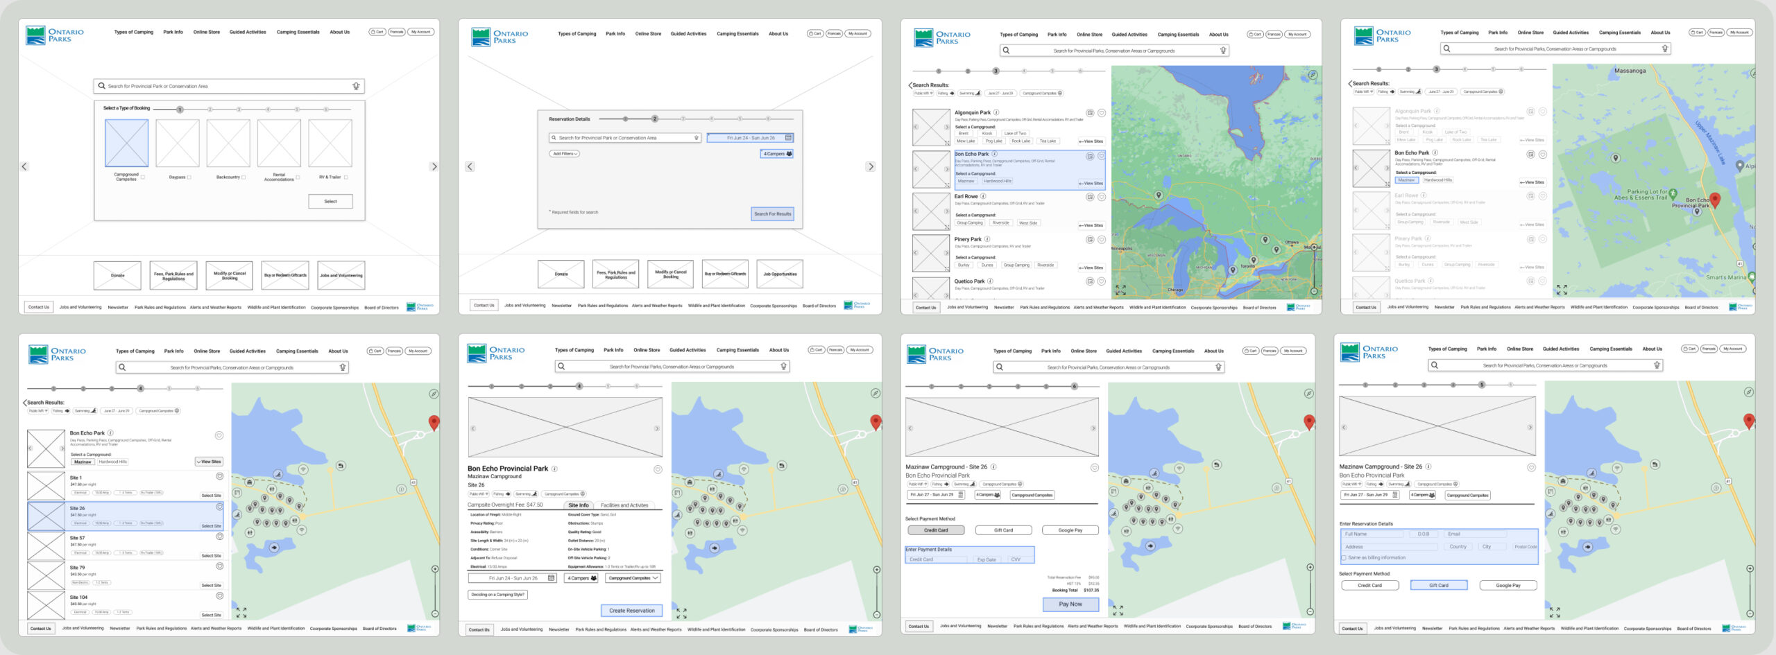
Task: Open info icon beside Bon Echo Provincial Park title
Action: (x=554, y=469)
